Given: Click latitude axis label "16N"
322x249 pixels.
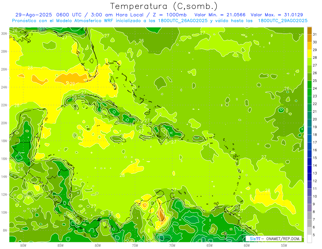Looking at the screenshot, I should [x=5, y=159].
